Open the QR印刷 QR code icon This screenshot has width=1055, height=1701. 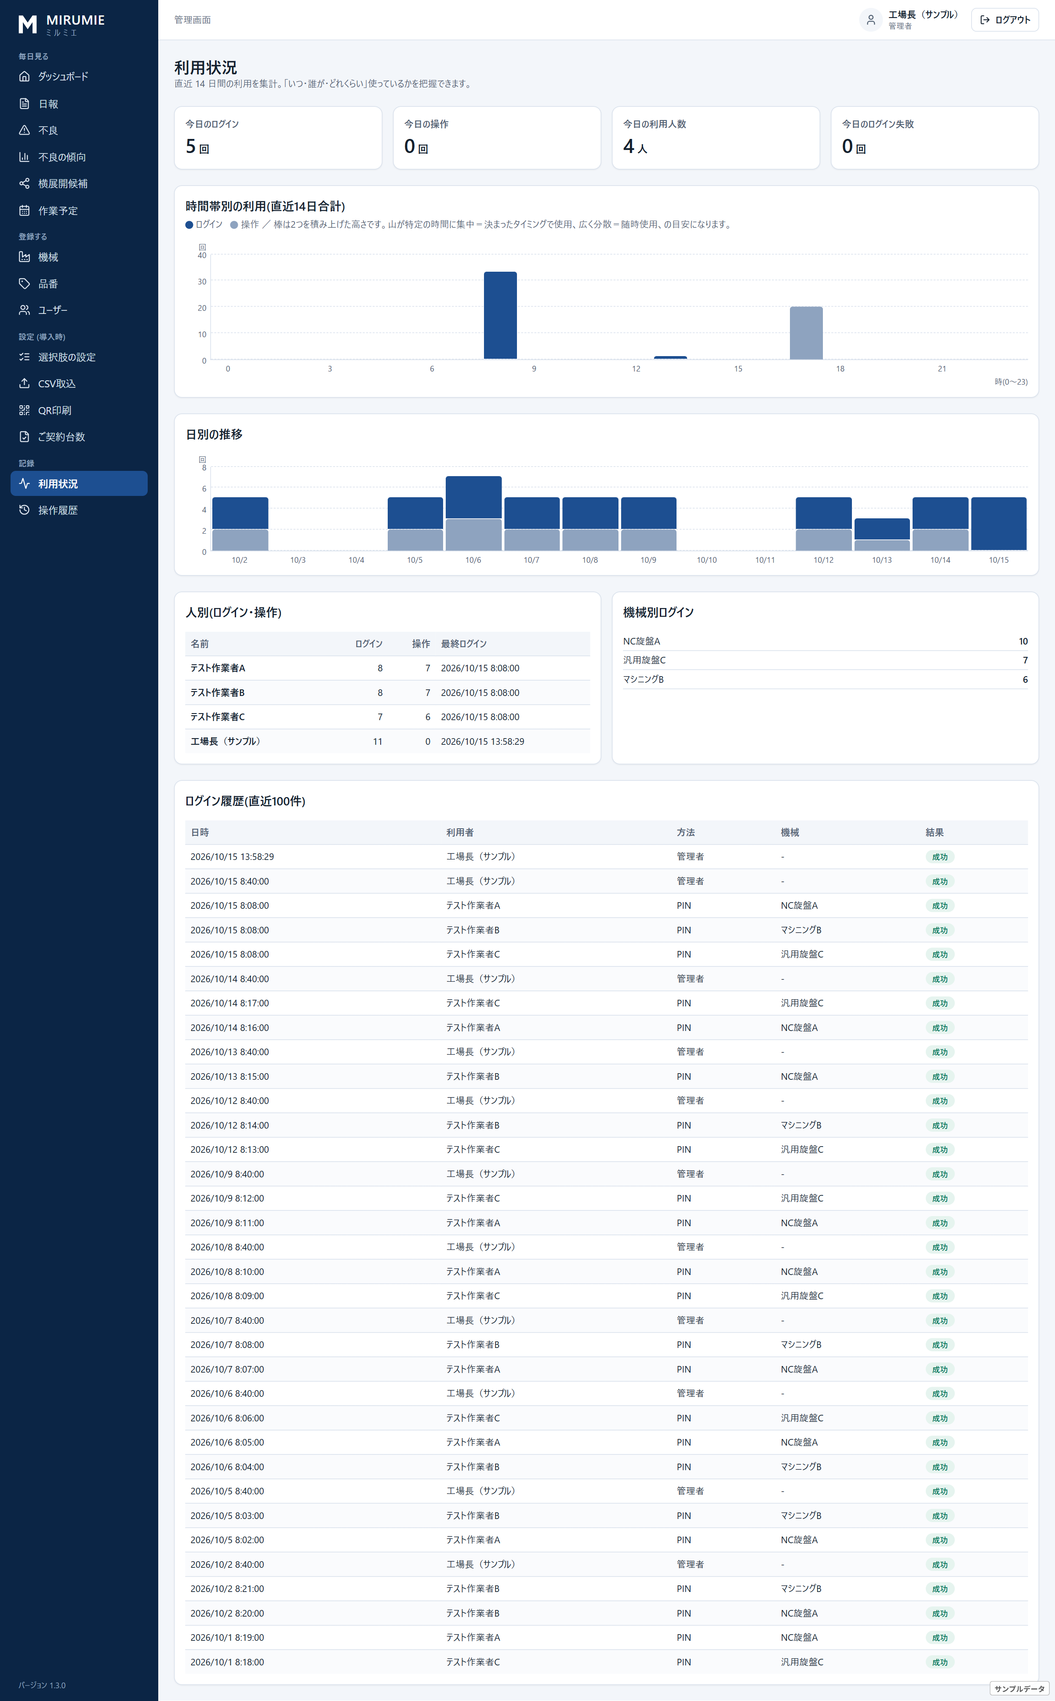click(25, 410)
